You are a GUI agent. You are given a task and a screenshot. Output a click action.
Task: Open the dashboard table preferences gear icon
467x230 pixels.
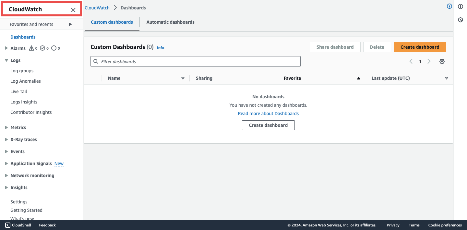[x=442, y=61]
